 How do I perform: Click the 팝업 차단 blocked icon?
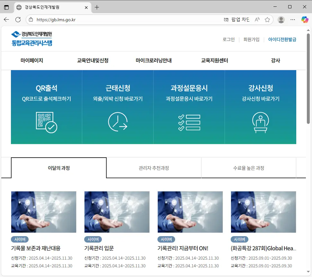[x=226, y=20]
